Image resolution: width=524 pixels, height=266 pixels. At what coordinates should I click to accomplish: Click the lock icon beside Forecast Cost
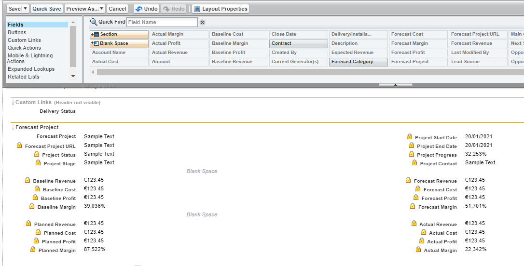(x=418, y=188)
